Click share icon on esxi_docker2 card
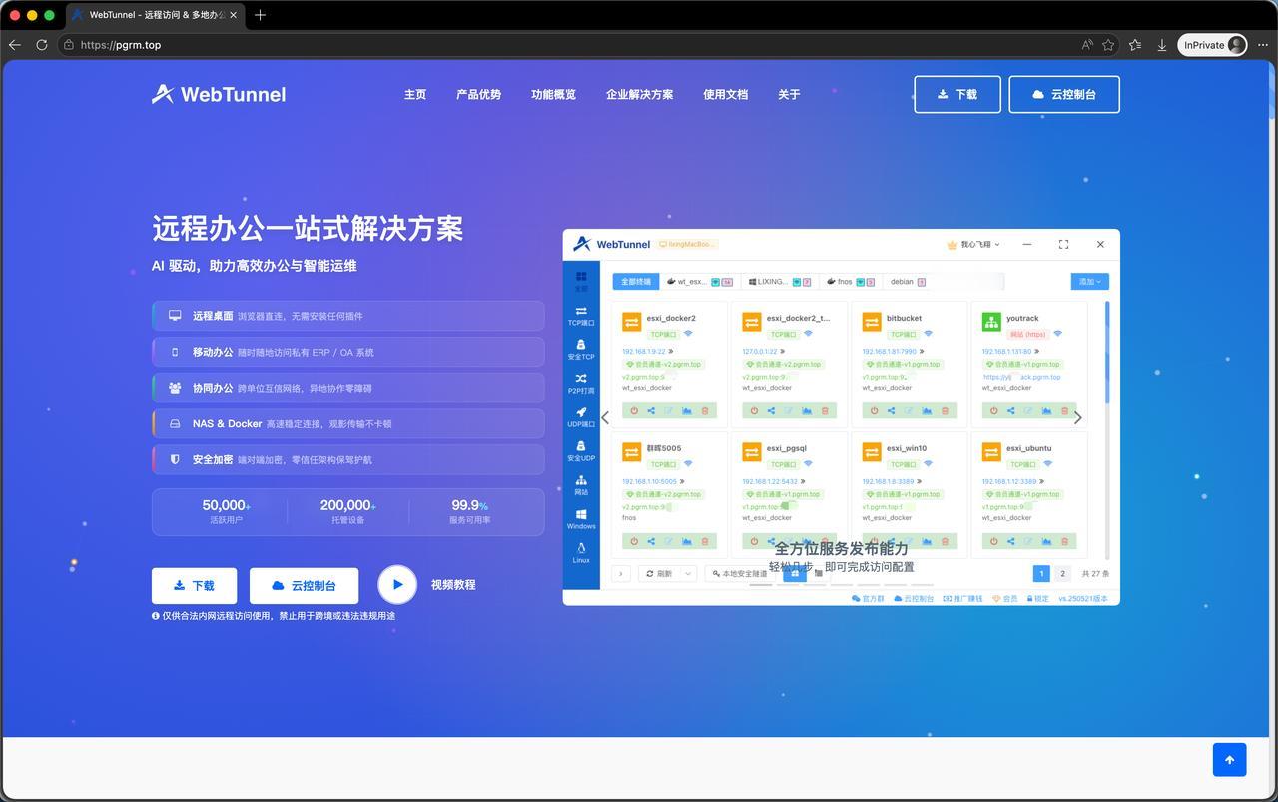1278x802 pixels. click(651, 411)
